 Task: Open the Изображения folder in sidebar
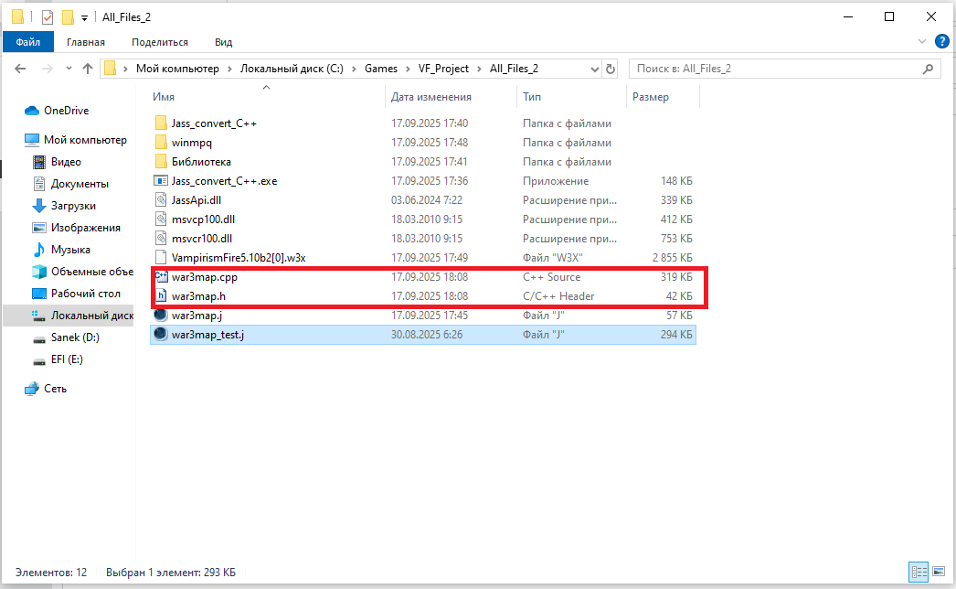click(85, 228)
